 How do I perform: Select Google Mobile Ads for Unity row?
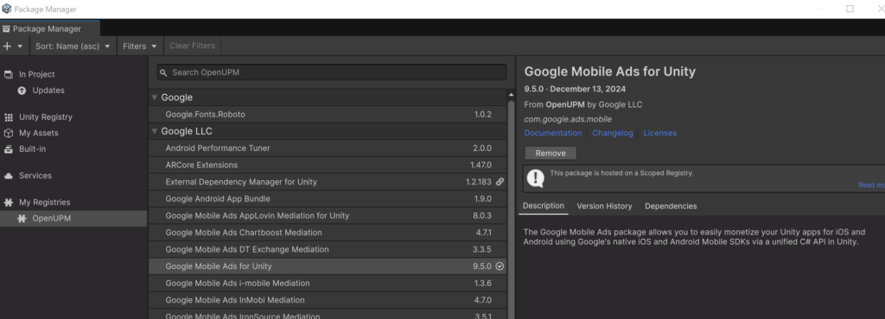tap(328, 266)
